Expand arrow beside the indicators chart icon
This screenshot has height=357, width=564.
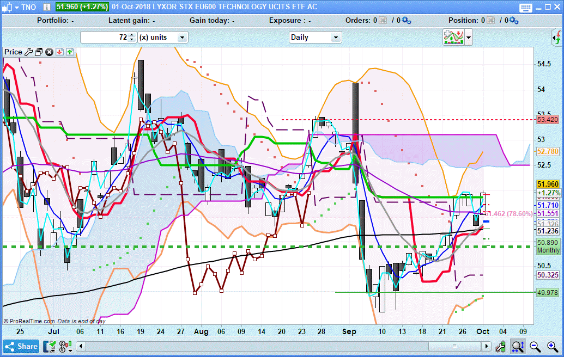pyautogui.click(x=468, y=38)
